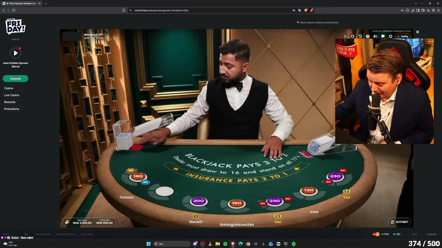Mute the game sound with speaker icon
This screenshot has height=248, width=442.
[x=375, y=36]
